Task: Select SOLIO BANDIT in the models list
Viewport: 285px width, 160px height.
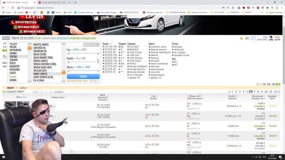Action: tap(43, 57)
